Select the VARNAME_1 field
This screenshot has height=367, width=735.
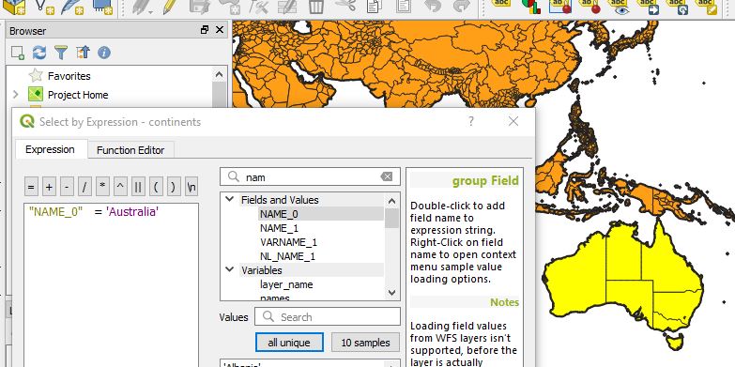click(x=288, y=242)
